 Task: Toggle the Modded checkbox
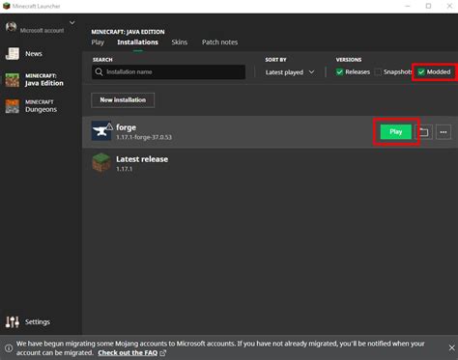421,72
